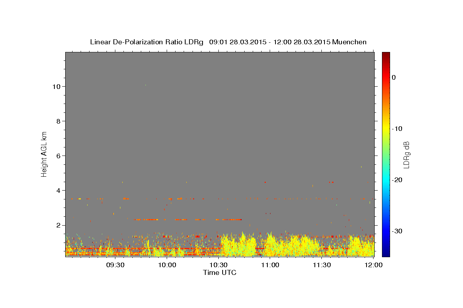This screenshot has height=308, width=463.
Task: Click the dark blue bottom of colorbar
Action: coord(386,253)
